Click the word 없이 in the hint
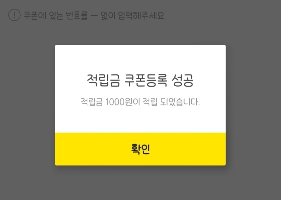This screenshot has height=200, width=281. coord(108,16)
